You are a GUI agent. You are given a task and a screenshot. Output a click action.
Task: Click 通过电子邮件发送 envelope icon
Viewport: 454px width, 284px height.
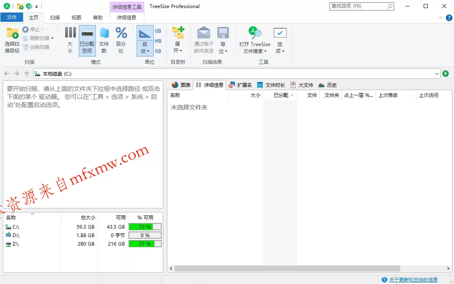[204, 33]
